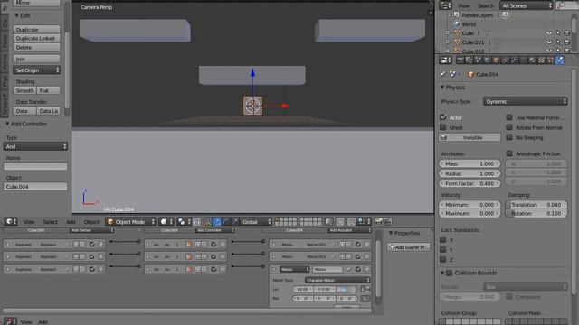579x325 pixels.
Task: Check Lock Translation X checkbox
Action: click(x=443, y=239)
